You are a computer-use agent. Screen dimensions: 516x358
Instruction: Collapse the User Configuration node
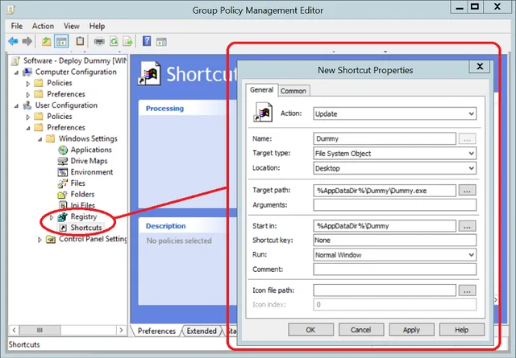point(16,106)
